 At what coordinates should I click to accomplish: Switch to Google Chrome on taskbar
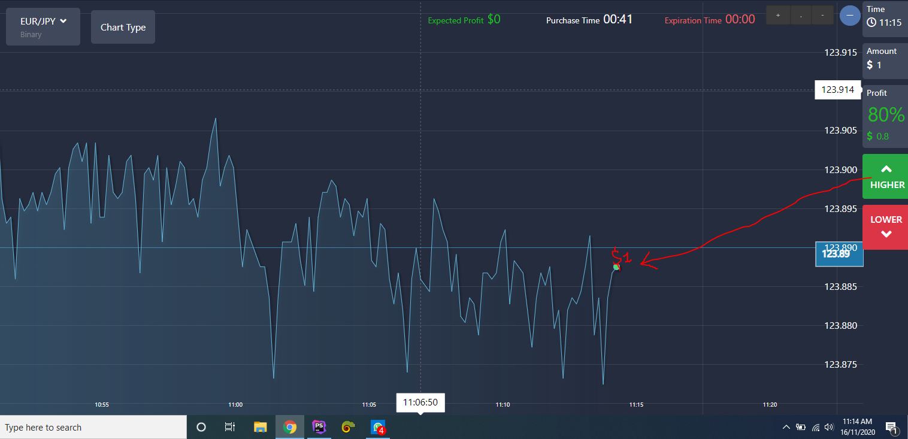(290, 427)
